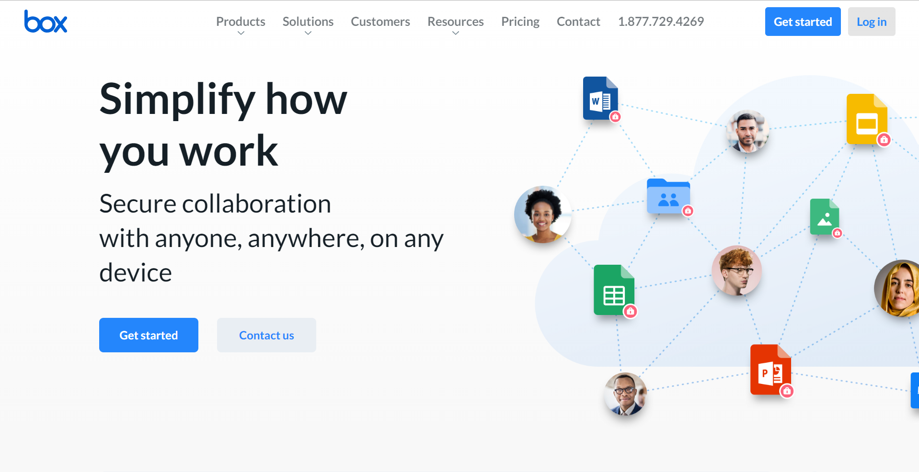Click the green Google Sheets file icon
Screen dimensions: 919x472
point(614,290)
